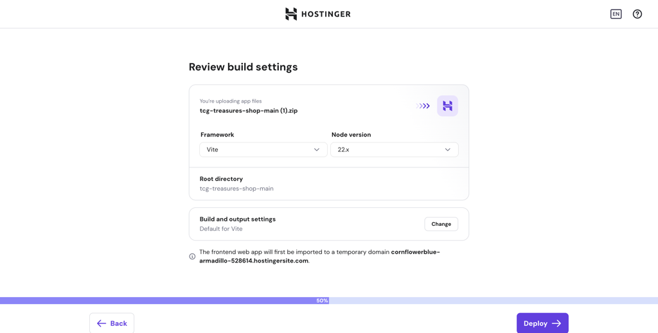Go Back to the previous step
Screen dimensions: 658x333
pos(112,323)
